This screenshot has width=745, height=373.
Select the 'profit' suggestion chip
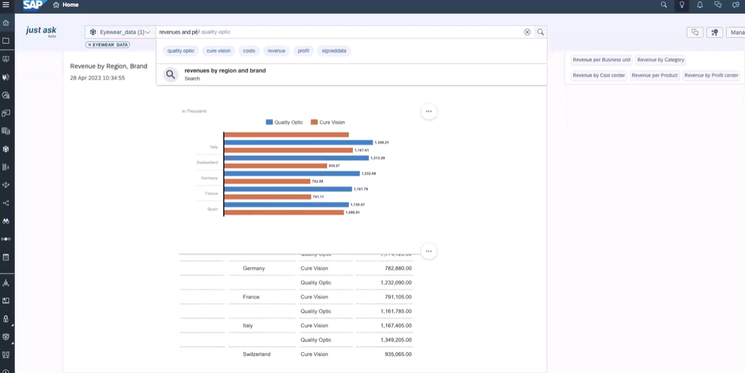[x=303, y=51]
